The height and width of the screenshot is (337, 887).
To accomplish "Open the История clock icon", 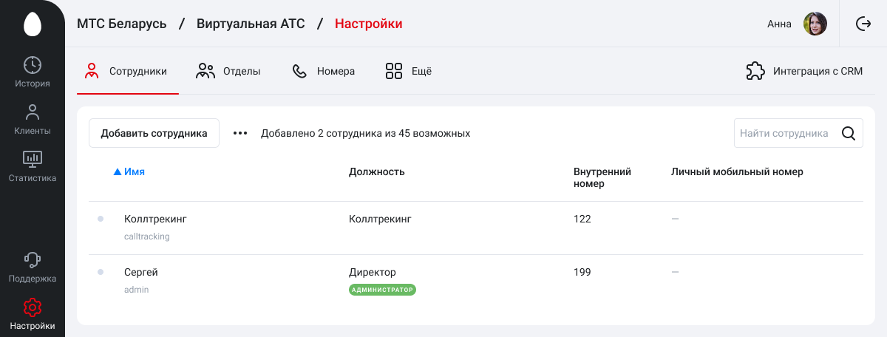I will click(33, 65).
